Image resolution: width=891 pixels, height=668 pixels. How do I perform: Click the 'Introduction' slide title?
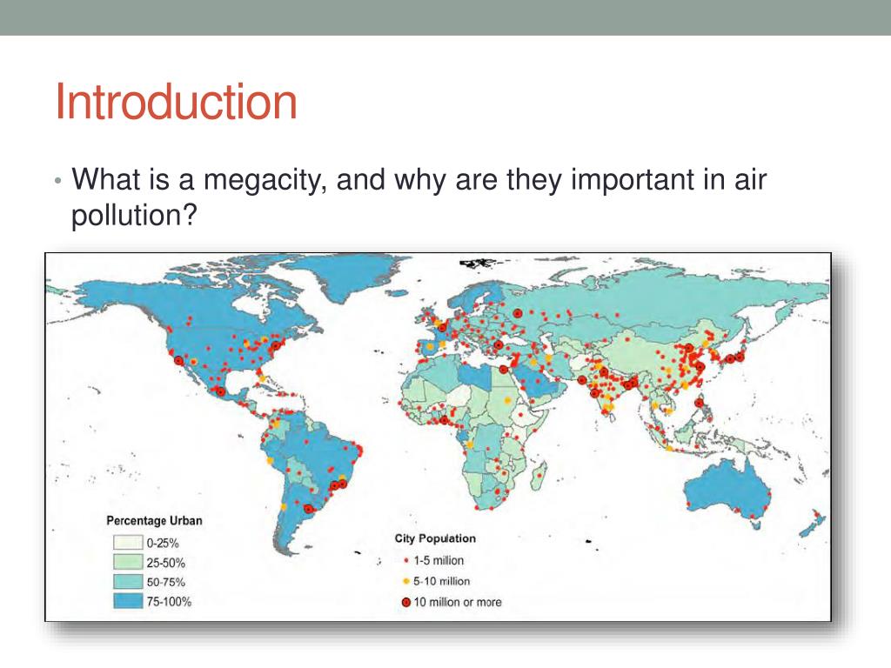[x=176, y=102]
